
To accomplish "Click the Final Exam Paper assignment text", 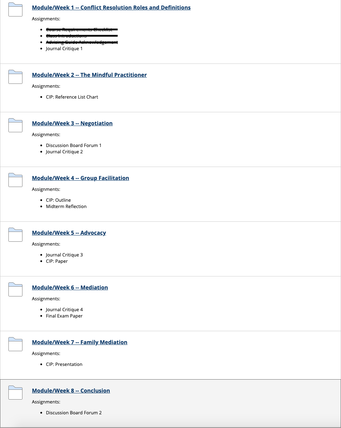I will (x=64, y=316).
